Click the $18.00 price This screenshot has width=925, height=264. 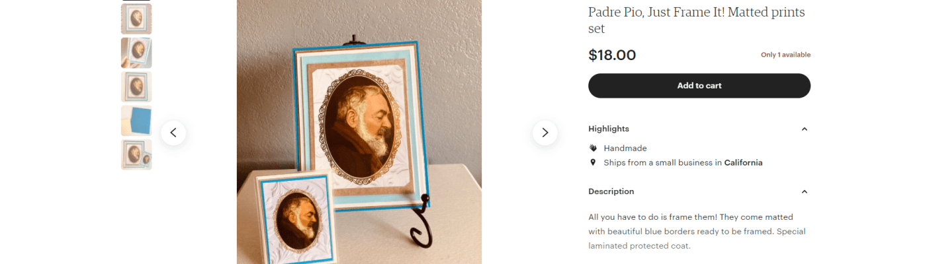coord(612,55)
